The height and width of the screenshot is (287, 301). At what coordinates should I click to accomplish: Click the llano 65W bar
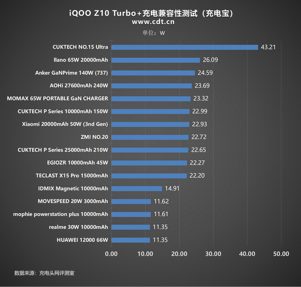coord(156,60)
